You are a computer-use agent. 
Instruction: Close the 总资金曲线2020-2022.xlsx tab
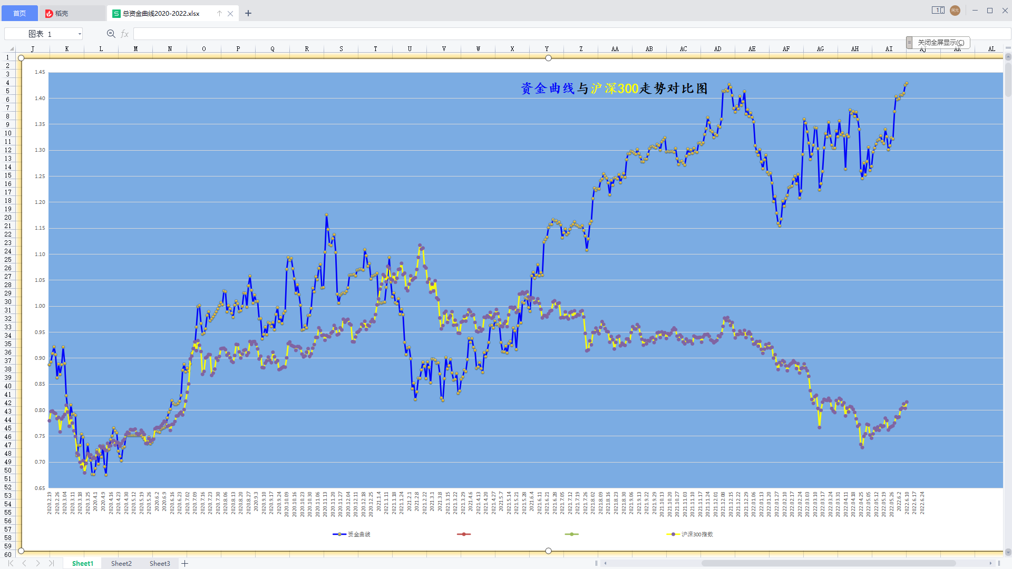(230, 13)
